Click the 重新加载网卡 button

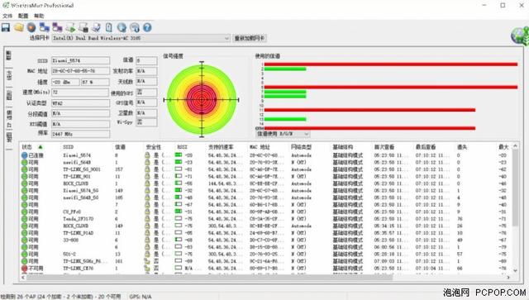click(250, 39)
